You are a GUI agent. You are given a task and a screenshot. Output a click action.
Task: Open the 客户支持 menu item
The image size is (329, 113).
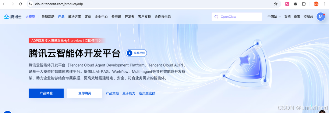click(x=144, y=16)
